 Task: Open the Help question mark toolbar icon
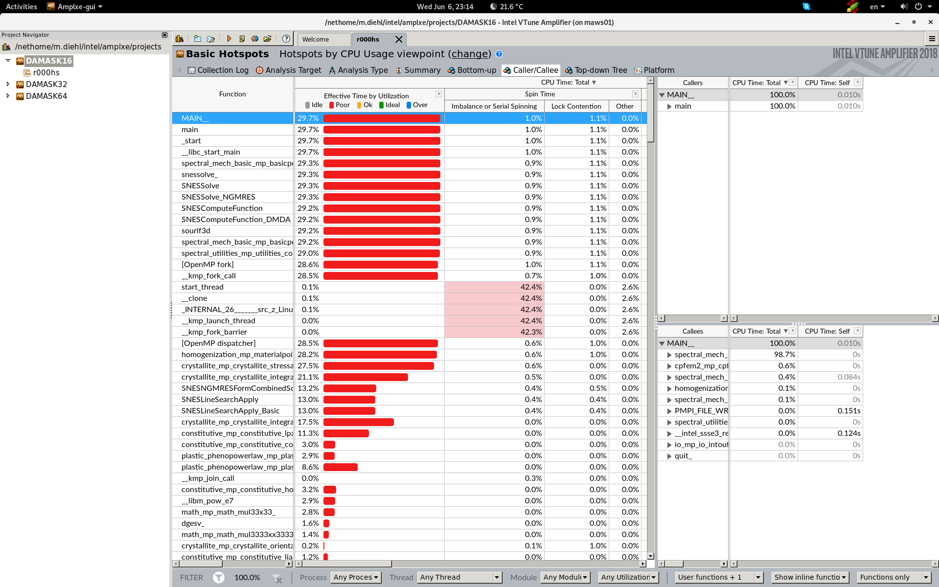tap(286, 39)
